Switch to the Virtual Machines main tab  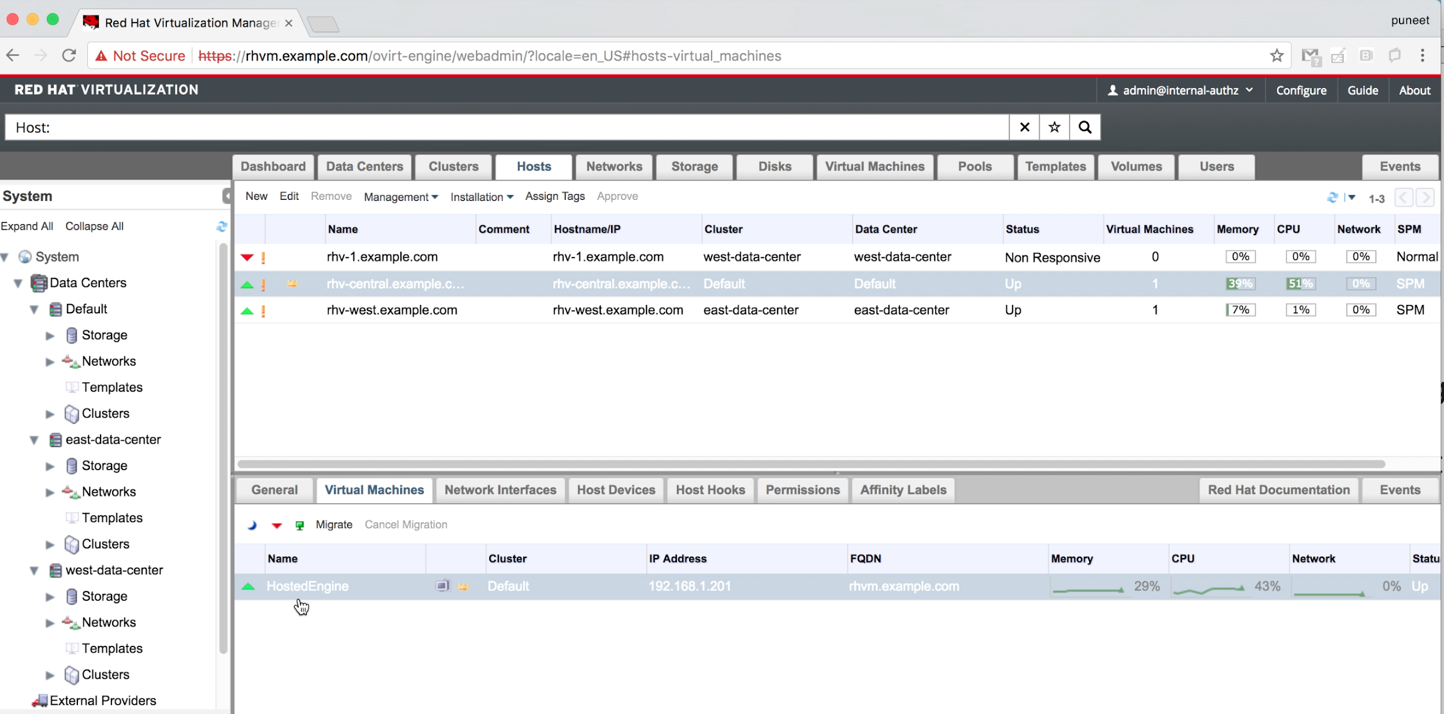[874, 167]
